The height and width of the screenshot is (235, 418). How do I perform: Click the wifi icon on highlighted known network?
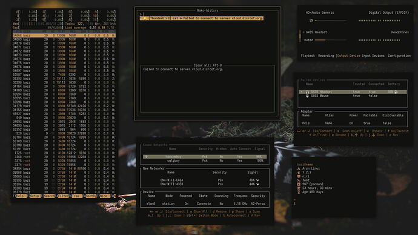[147, 157]
